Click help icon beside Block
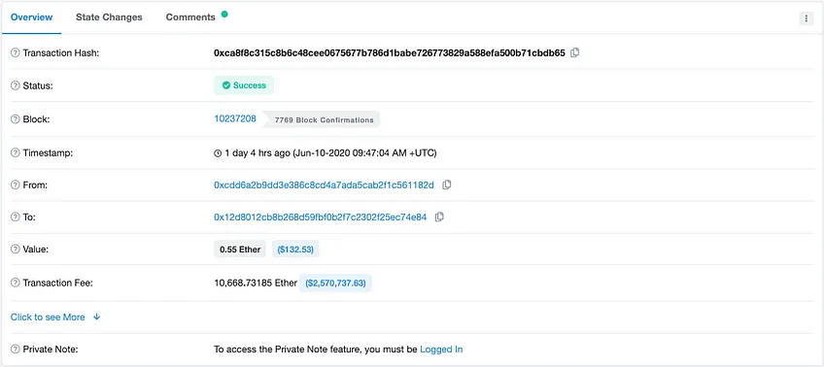Screen dimensions: 824x367 pyautogui.click(x=16, y=119)
